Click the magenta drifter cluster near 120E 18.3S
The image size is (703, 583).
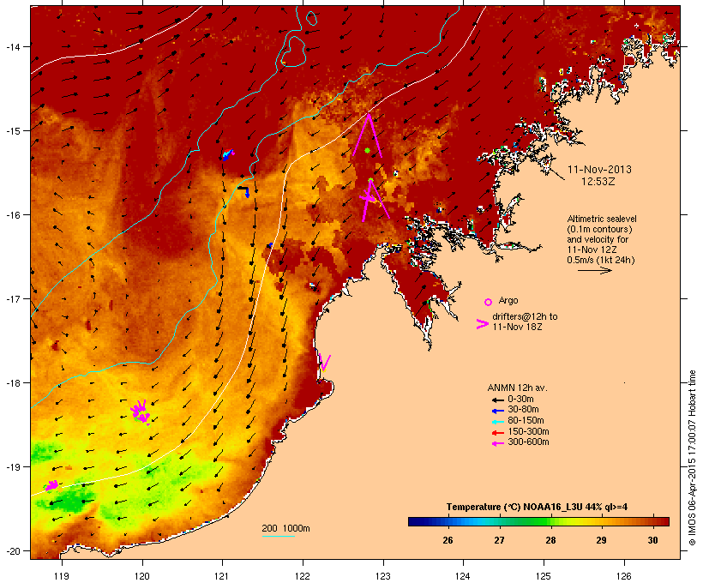(x=141, y=412)
